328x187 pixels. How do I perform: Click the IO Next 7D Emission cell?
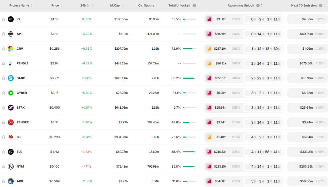coord(307,19)
